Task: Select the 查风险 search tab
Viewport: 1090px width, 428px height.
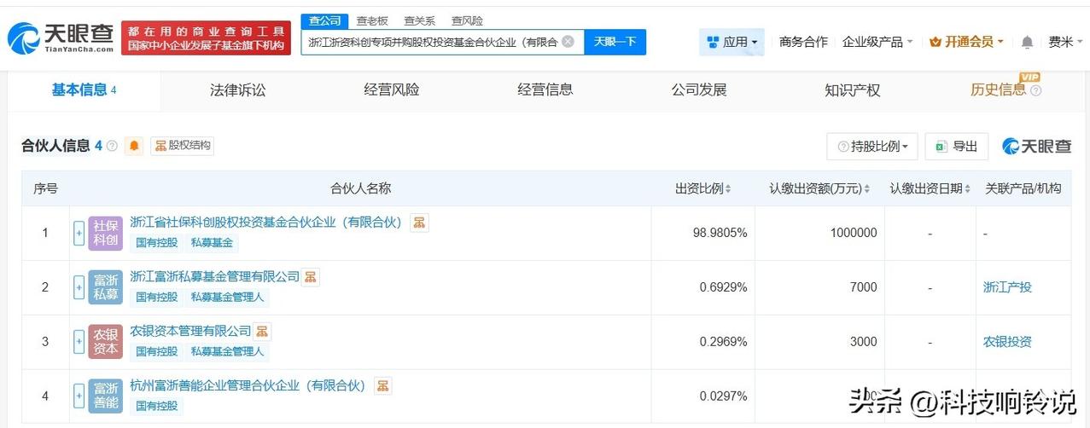Action: point(467,20)
